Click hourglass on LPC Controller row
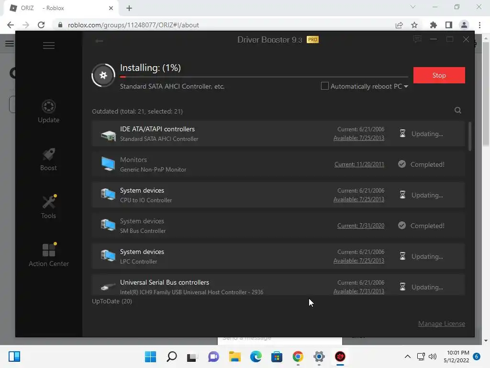This screenshot has width=490, height=368. tap(402, 256)
